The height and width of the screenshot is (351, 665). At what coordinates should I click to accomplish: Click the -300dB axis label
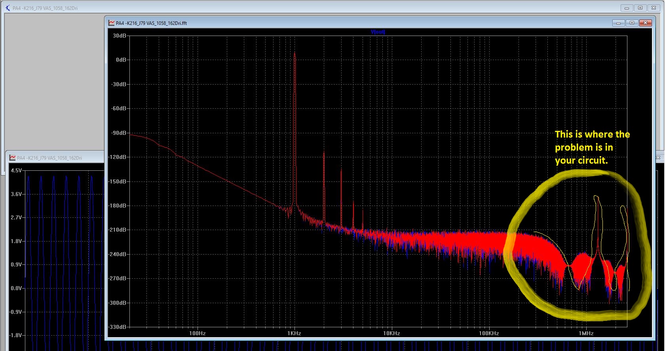pos(118,303)
